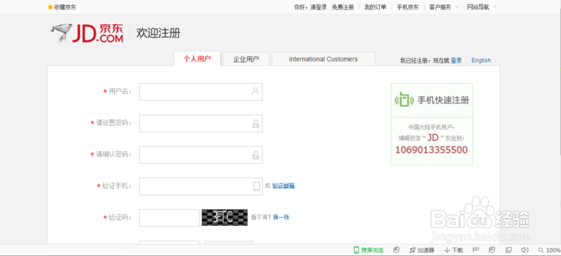Click the captcha image 3FLC
The width and height of the screenshot is (561, 256).
[x=225, y=217]
